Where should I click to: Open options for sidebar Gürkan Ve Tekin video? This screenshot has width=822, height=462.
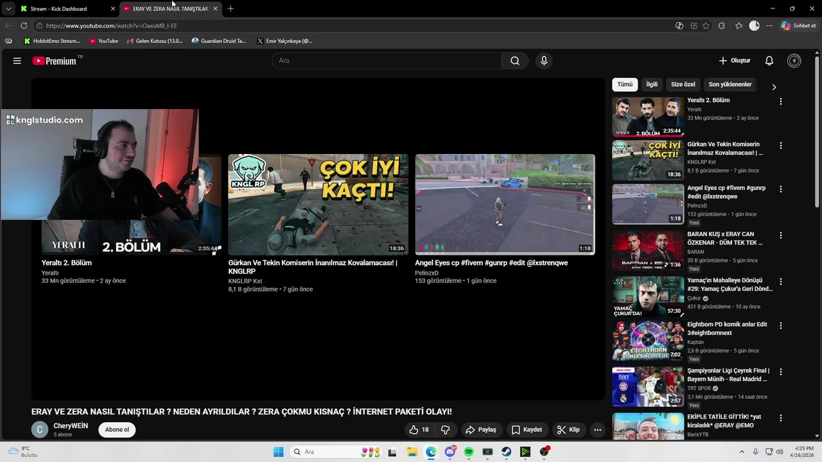(x=781, y=146)
